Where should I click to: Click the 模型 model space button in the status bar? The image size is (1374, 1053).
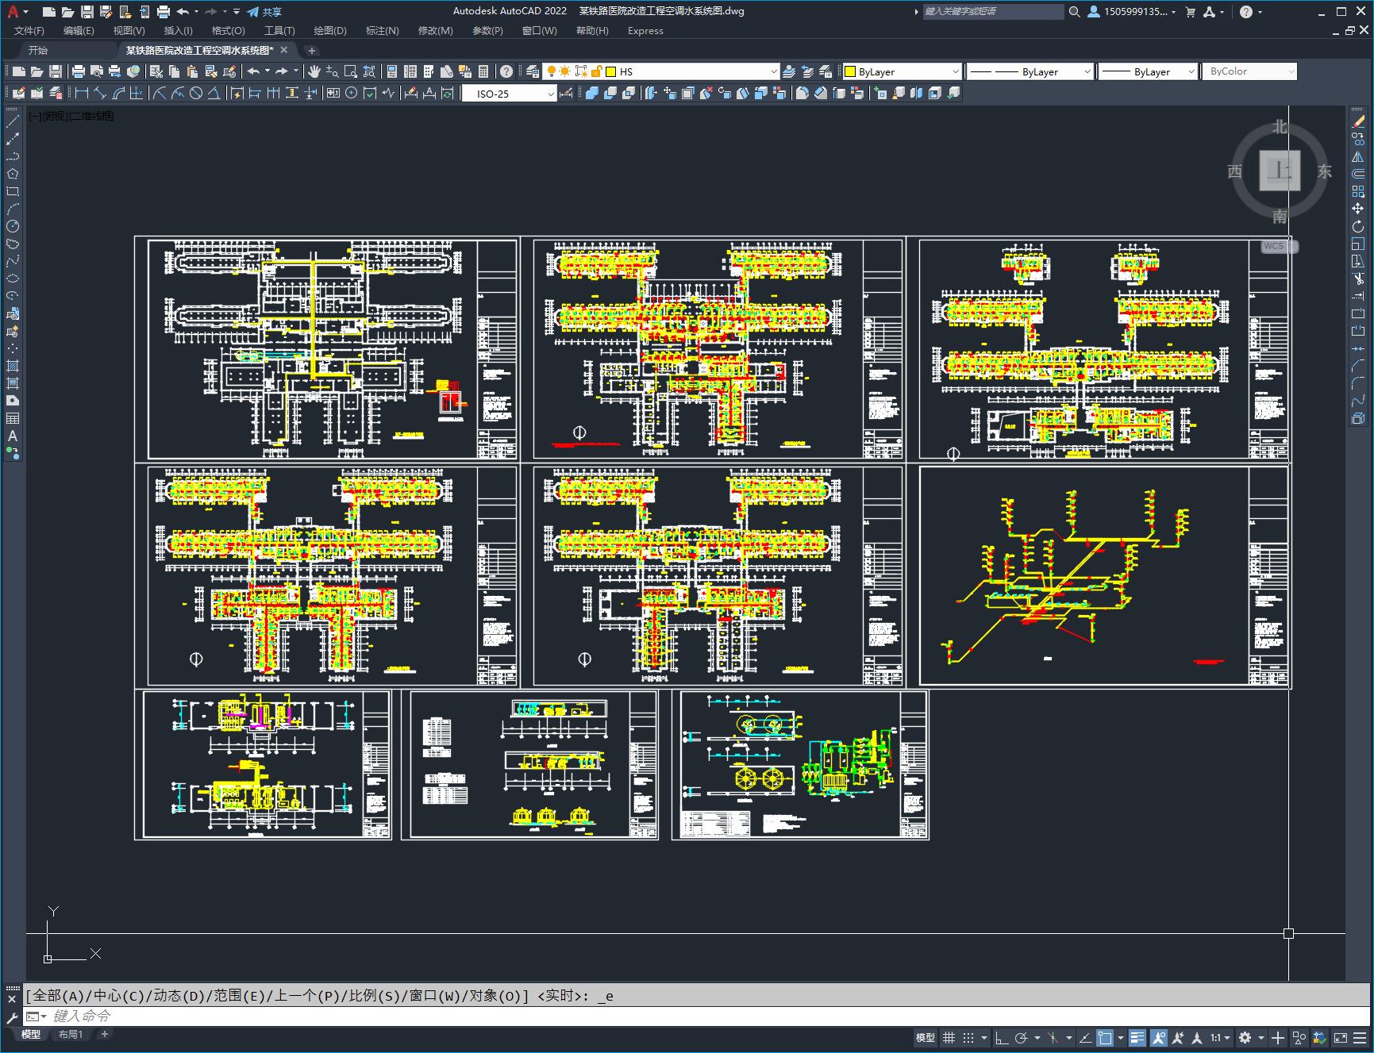click(x=926, y=1037)
